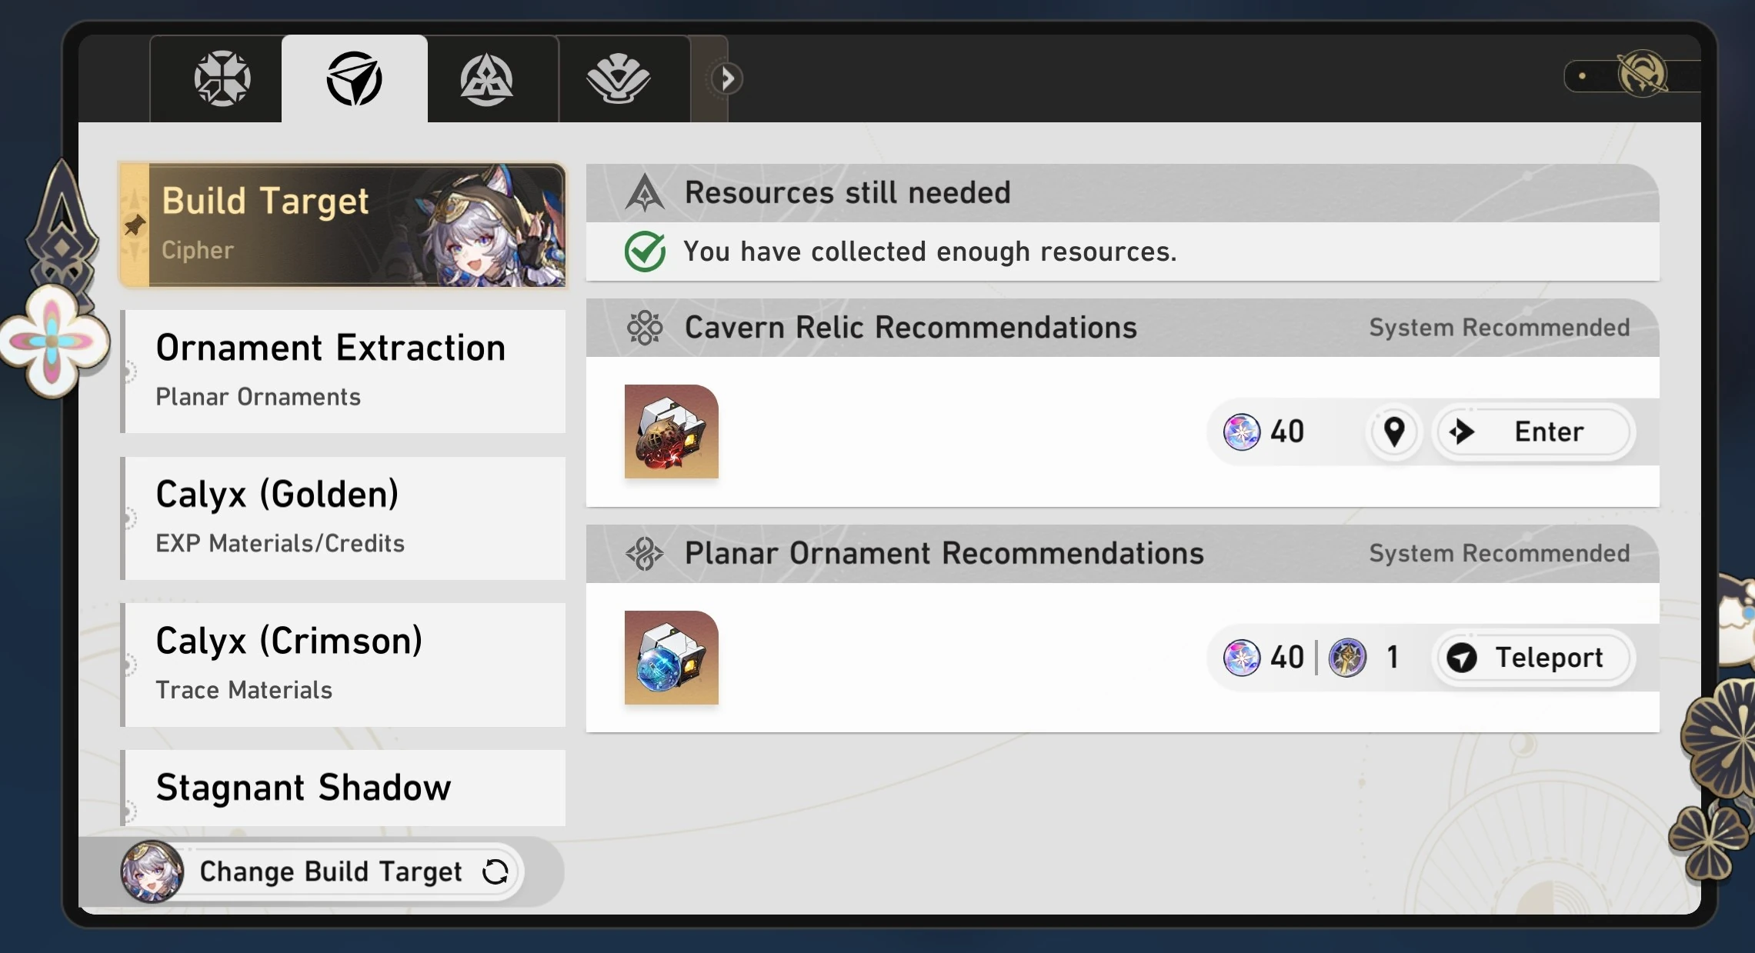Toggle the pin on Build Target
Image resolution: width=1755 pixels, height=953 pixels.
click(135, 225)
